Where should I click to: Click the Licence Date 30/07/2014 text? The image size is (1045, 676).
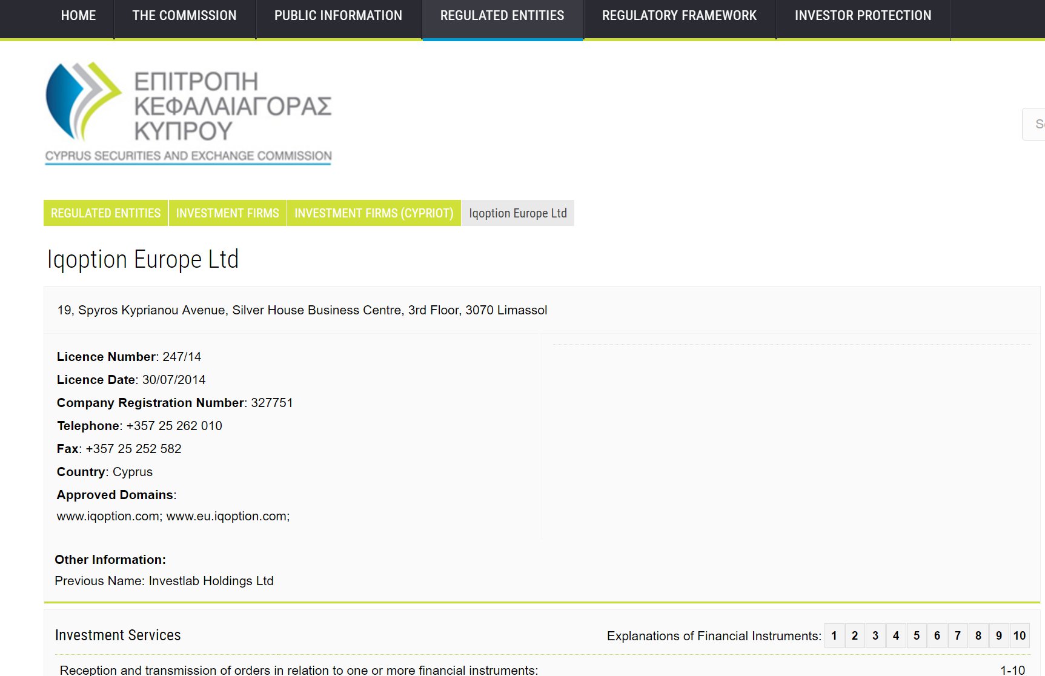click(131, 380)
